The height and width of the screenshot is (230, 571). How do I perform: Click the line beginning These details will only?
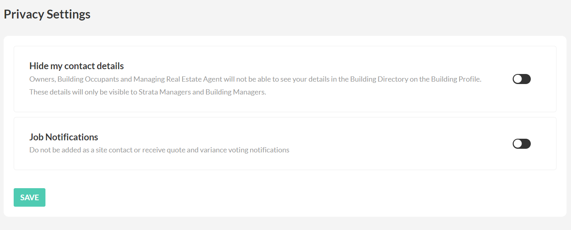[148, 92]
